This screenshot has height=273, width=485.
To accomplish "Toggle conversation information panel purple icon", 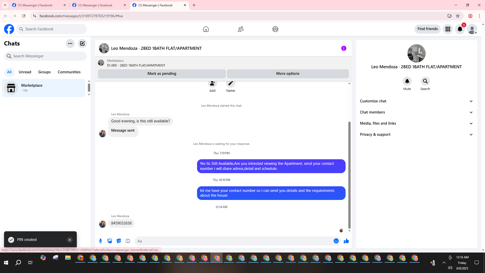I will (344, 48).
